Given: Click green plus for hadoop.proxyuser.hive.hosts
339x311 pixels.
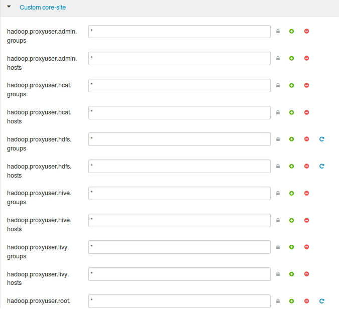Looking at the screenshot, I should coord(291,220).
